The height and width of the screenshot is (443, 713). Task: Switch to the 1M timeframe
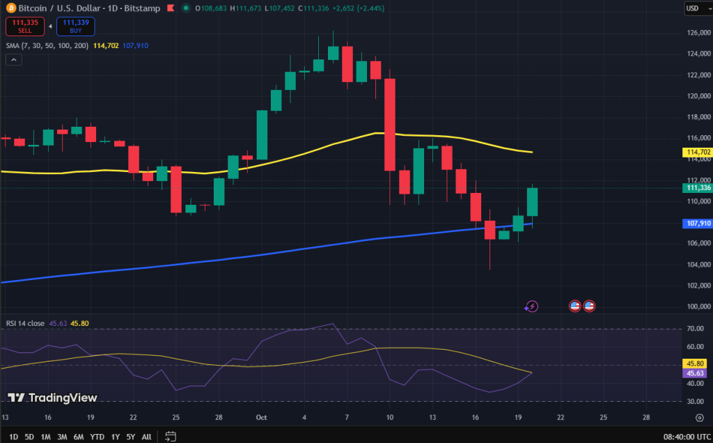(x=45, y=435)
